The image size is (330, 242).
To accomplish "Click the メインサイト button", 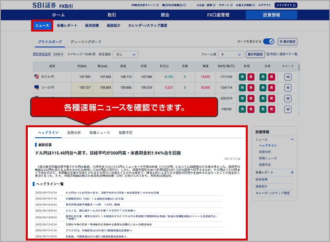I will pos(286,5).
